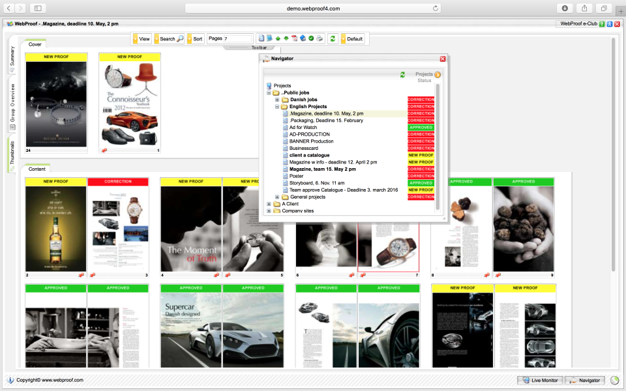This screenshot has width=626, height=391.
Task: Click the Safari share icon
Action: [x=584, y=8]
